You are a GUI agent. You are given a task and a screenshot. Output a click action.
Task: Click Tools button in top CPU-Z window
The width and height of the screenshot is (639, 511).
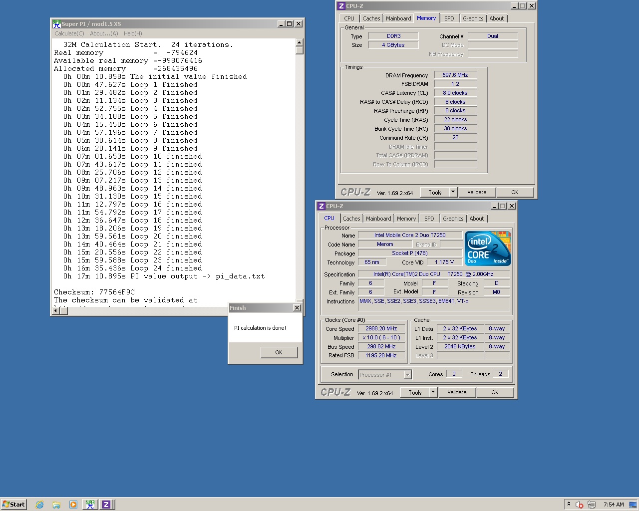(435, 192)
